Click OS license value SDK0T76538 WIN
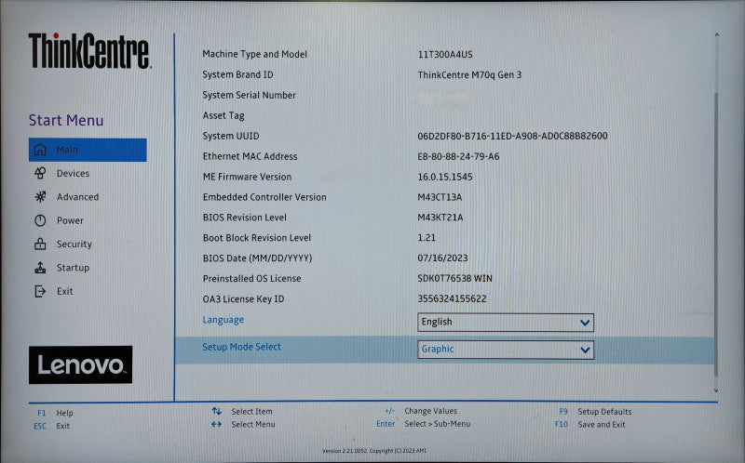This screenshot has width=745, height=463. click(454, 279)
